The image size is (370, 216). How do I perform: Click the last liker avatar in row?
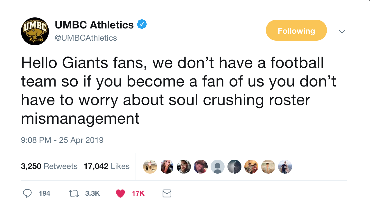pyautogui.click(x=285, y=167)
